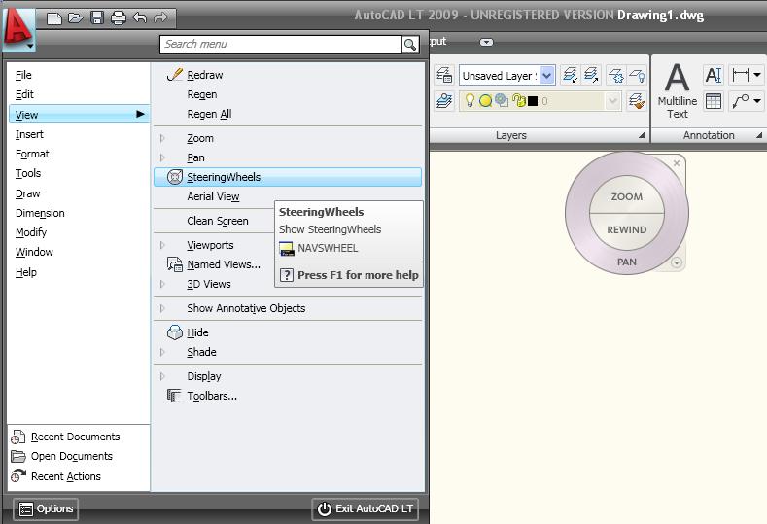The height and width of the screenshot is (524, 767).
Task: Click the Open file icon in quick access toolbar
Action: [x=75, y=18]
